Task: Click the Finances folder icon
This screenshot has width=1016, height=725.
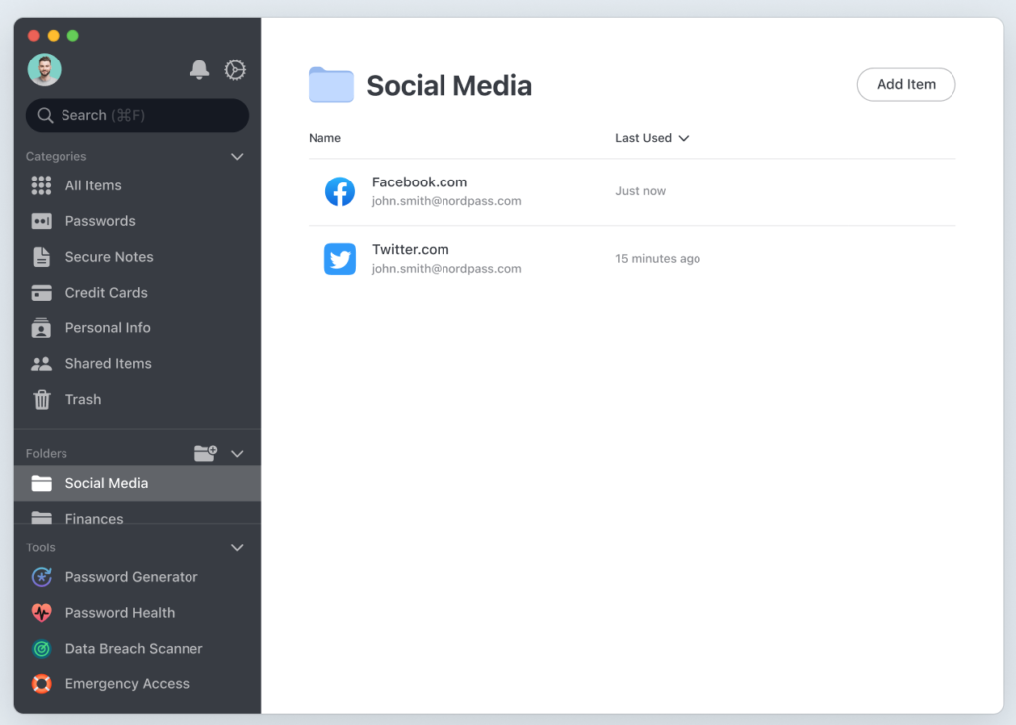Action: [41, 518]
